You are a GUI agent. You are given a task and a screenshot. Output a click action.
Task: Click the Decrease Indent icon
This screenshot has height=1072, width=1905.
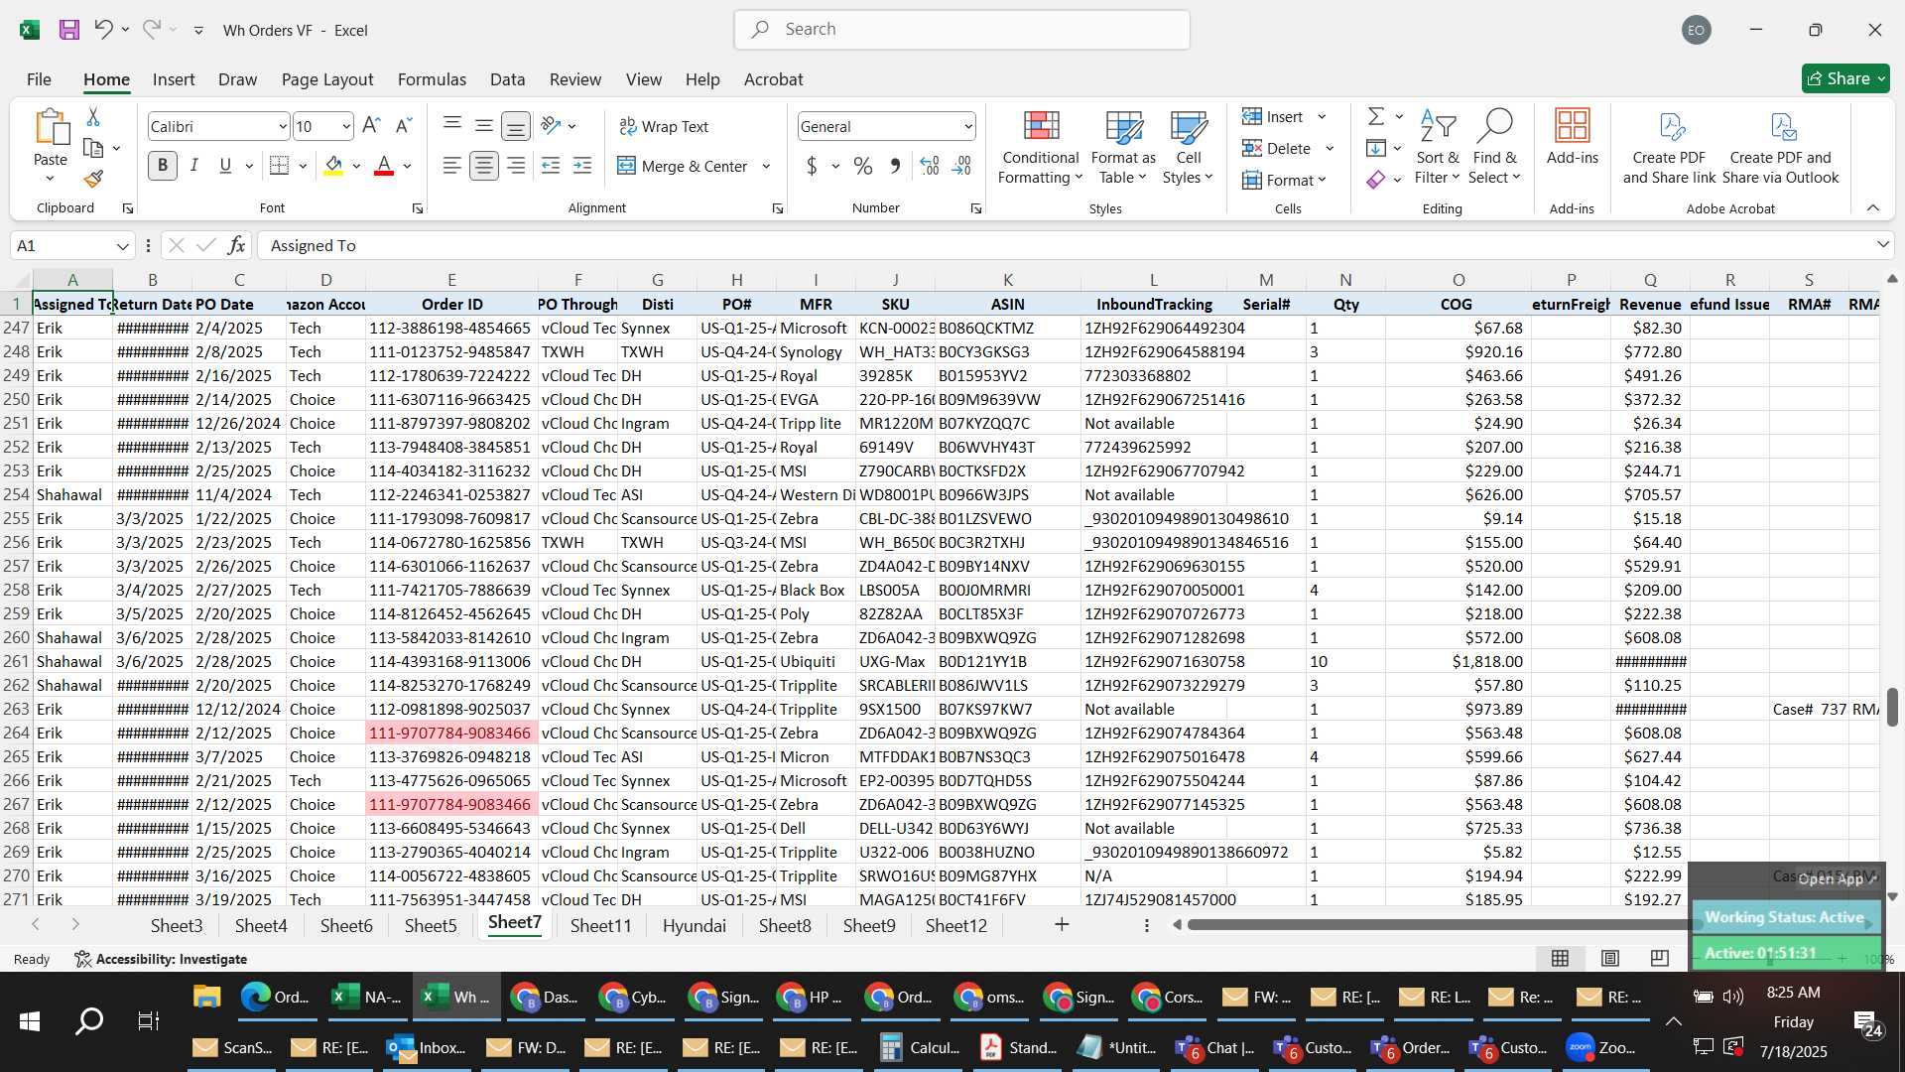(x=551, y=166)
